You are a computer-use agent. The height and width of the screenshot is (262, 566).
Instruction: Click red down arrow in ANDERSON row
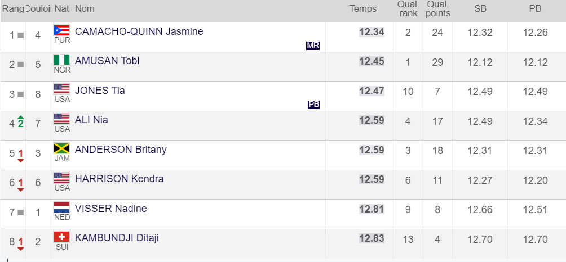[21, 161]
